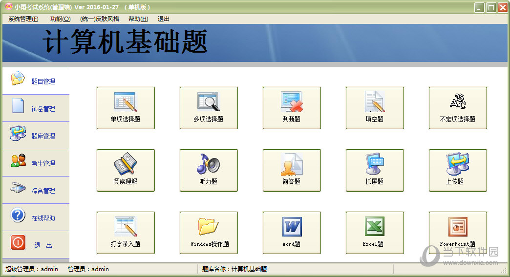Open 单项选择题 question type
The height and width of the screenshot is (277, 510).
click(x=126, y=108)
